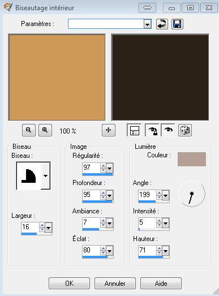Click the Ambiance spinner arrows
This screenshot has height=296, width=219.
pos(103,223)
